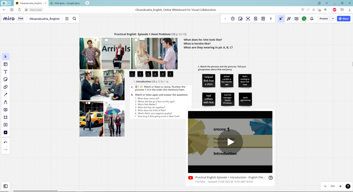
Task: Open the browser menu three lines
Action: tap(327, 3)
